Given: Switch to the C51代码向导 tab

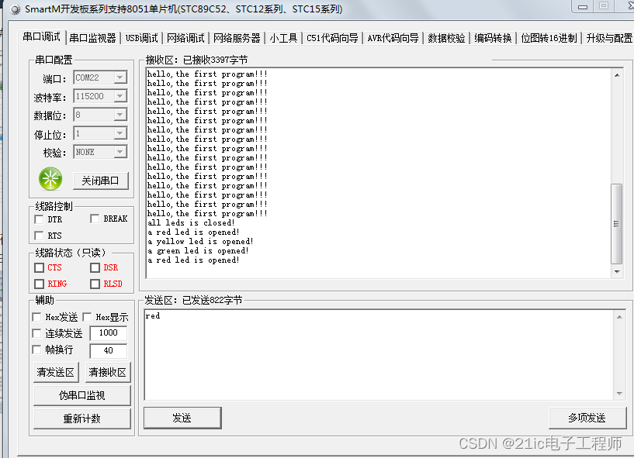Looking at the screenshot, I should pyautogui.click(x=332, y=39).
